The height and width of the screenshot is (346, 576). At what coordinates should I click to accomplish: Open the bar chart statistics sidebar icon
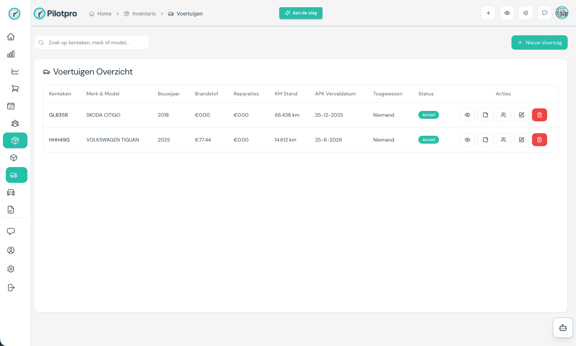(x=11, y=54)
